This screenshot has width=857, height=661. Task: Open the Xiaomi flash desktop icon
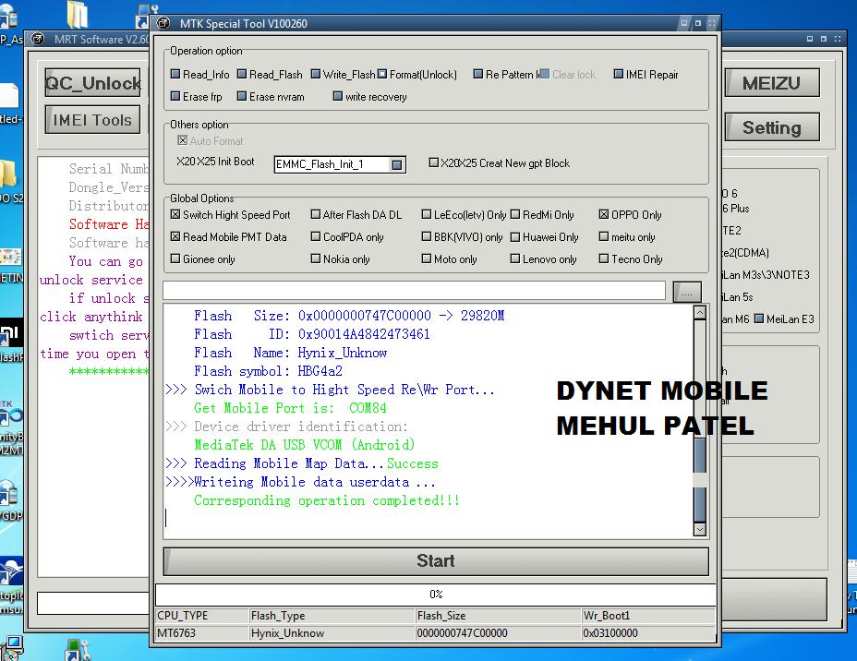(x=11, y=333)
